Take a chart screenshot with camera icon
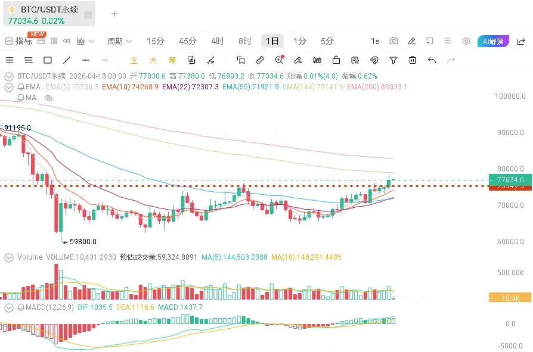The image size is (533, 352). click(393, 41)
